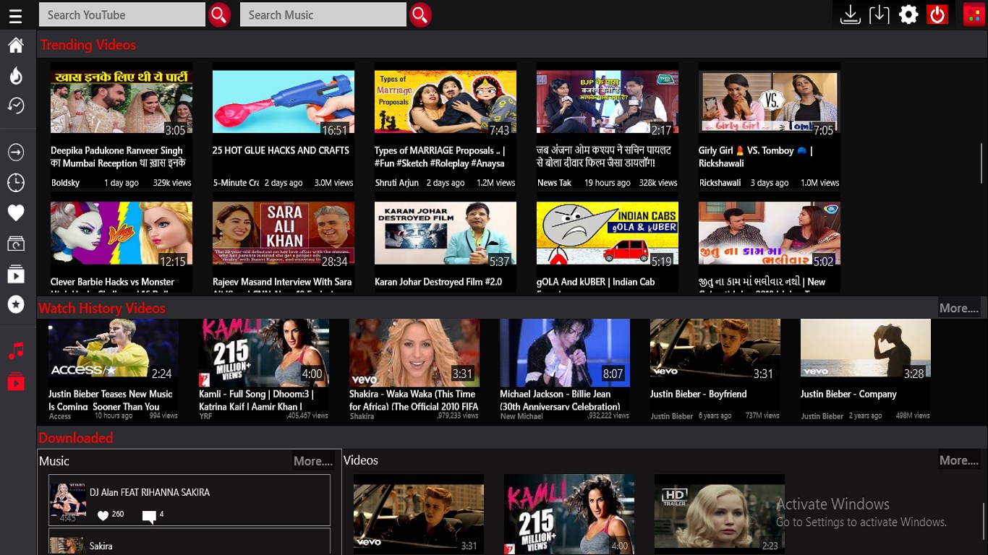Open the 25 HOT GLUE HACKS thumbnail
This screenshot has height=555, width=988.
click(x=284, y=102)
